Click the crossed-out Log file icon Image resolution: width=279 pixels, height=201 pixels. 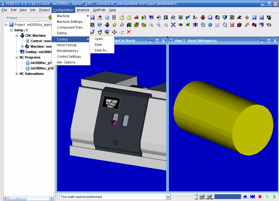[x=232, y=25]
